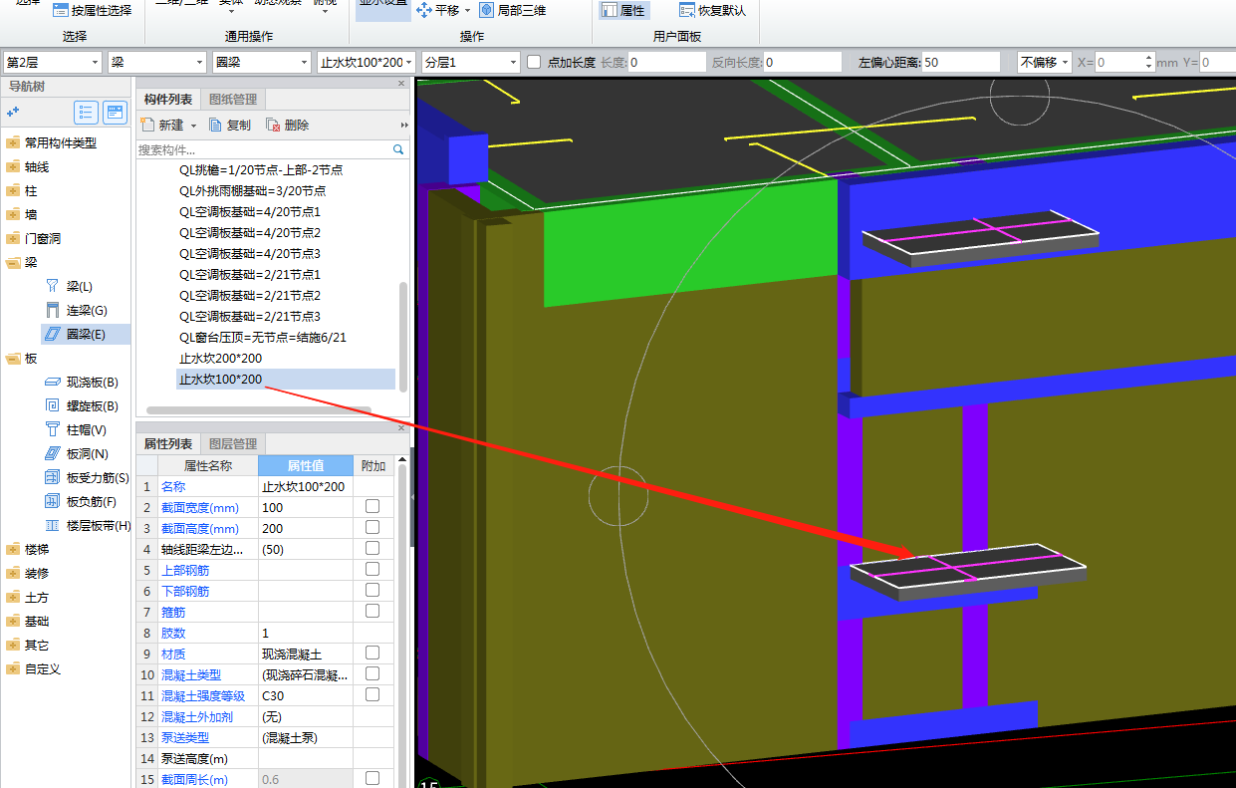Click the component list horizontal scrollbar
The width and height of the screenshot is (1236, 788).
(259, 409)
